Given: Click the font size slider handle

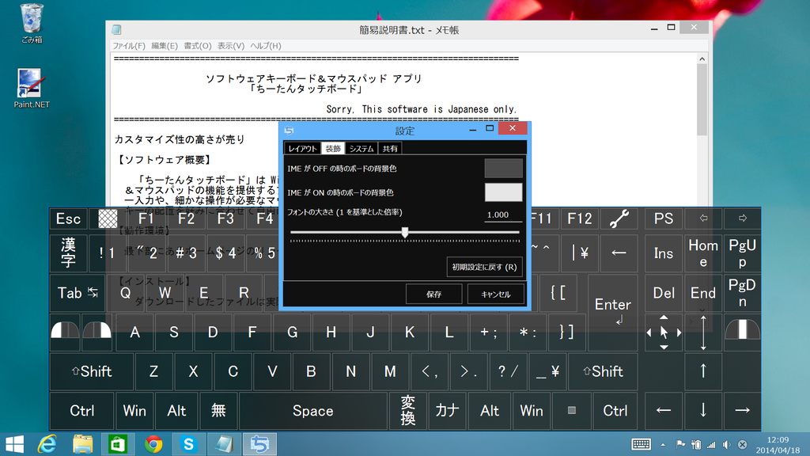Looking at the screenshot, I should tap(405, 233).
